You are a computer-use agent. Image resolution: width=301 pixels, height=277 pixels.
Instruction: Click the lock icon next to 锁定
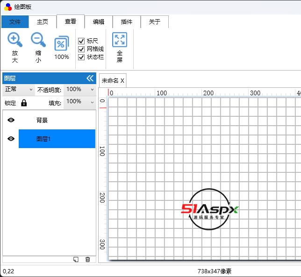(x=24, y=103)
